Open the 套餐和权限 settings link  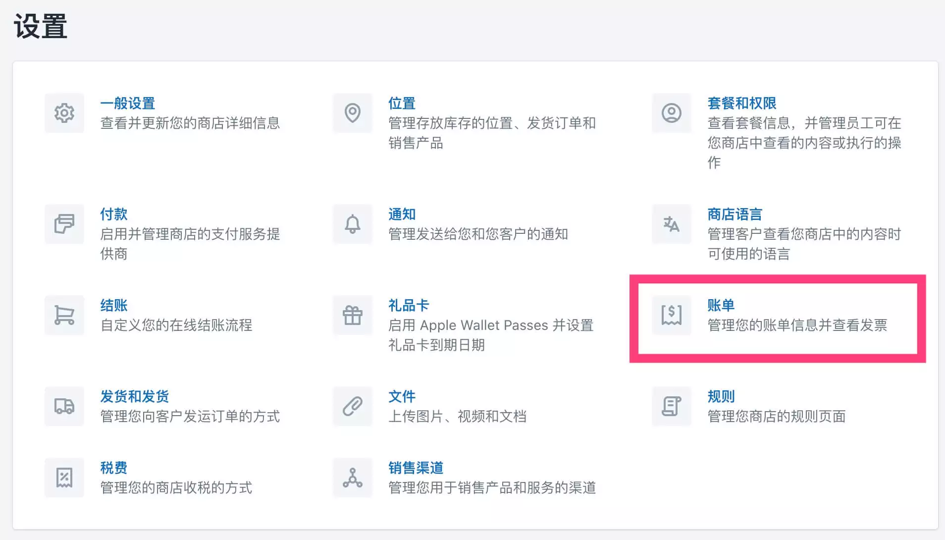[x=741, y=104]
